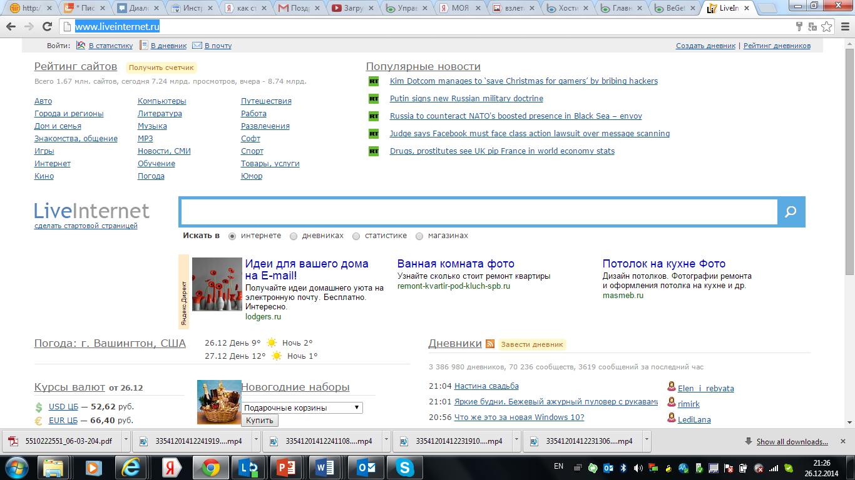Switch to the 'Хости' browser tab
Viewport: 855px width, 480px height.
(568, 8)
